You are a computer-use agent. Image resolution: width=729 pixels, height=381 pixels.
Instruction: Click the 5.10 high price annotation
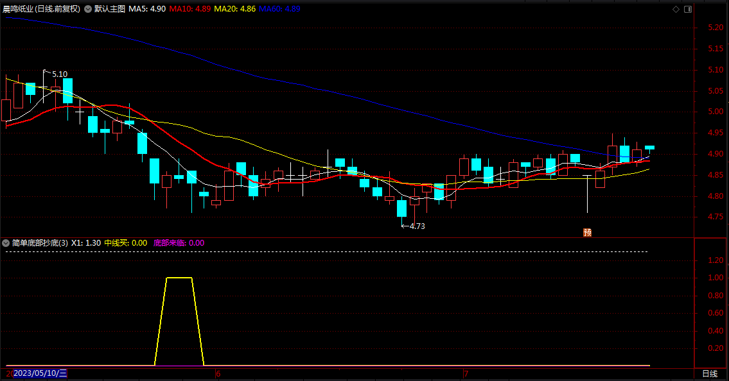(60, 74)
